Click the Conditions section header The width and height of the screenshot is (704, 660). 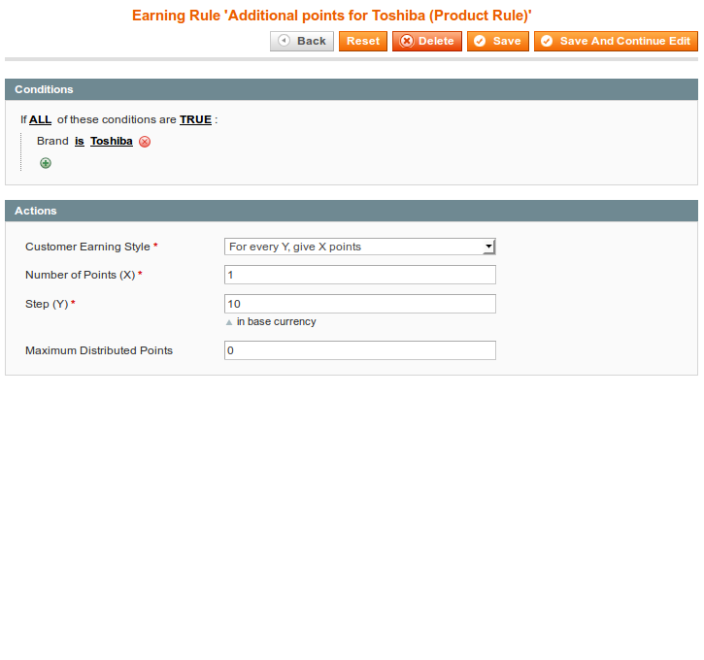(x=352, y=89)
